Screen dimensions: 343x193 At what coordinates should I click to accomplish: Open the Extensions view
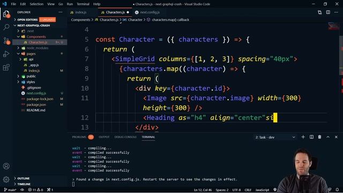pyautogui.click(x=6, y=67)
